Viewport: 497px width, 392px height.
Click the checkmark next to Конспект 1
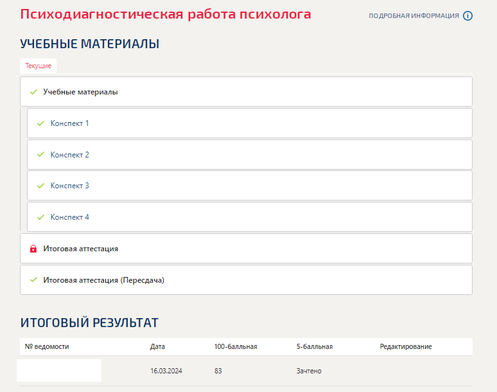click(40, 123)
